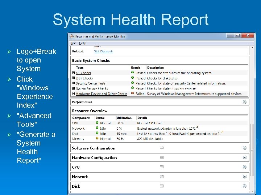261x195 pixels.
Task: Expand the Hardware Configuration section arrow
Action: pyautogui.click(x=245, y=157)
